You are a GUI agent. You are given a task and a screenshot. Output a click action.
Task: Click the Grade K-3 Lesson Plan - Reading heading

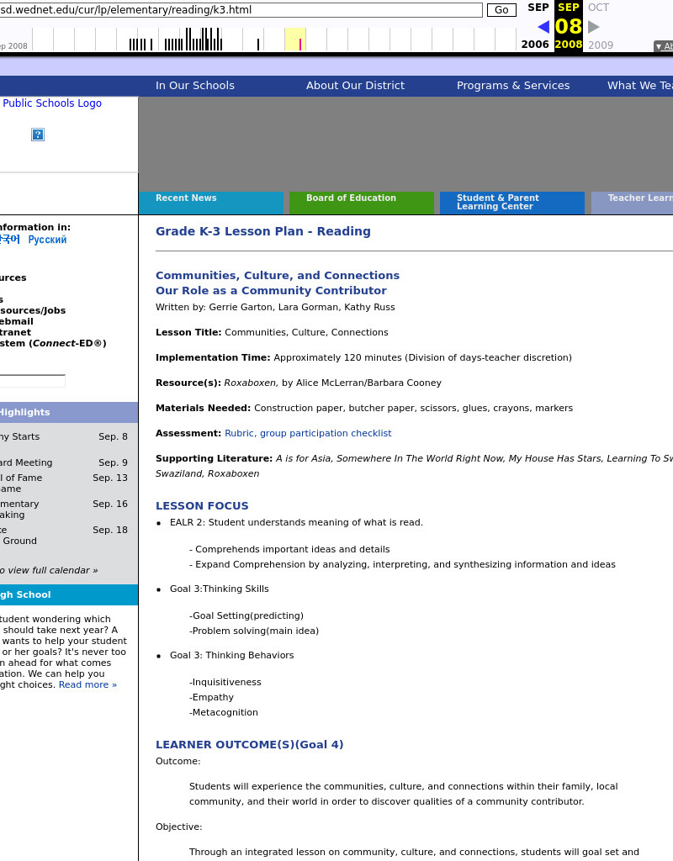tap(263, 231)
